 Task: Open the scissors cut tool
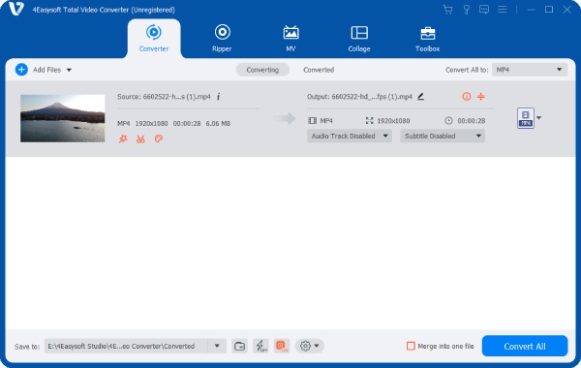(x=140, y=139)
